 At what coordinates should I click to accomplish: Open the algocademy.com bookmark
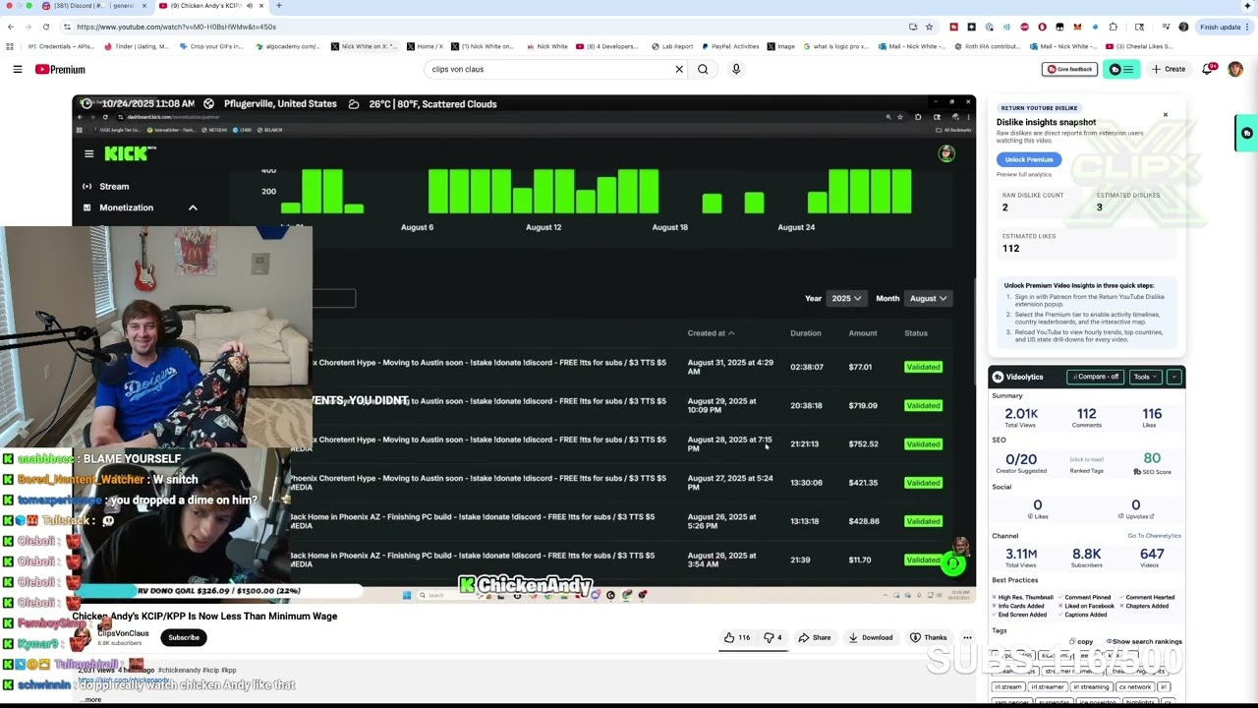click(288, 46)
